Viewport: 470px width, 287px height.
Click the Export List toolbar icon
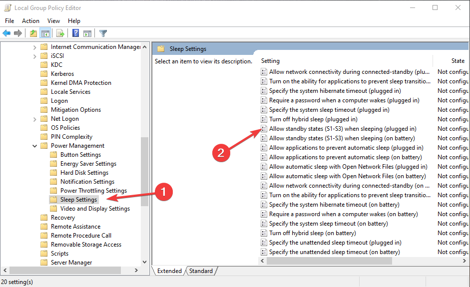pyautogui.click(x=60, y=33)
